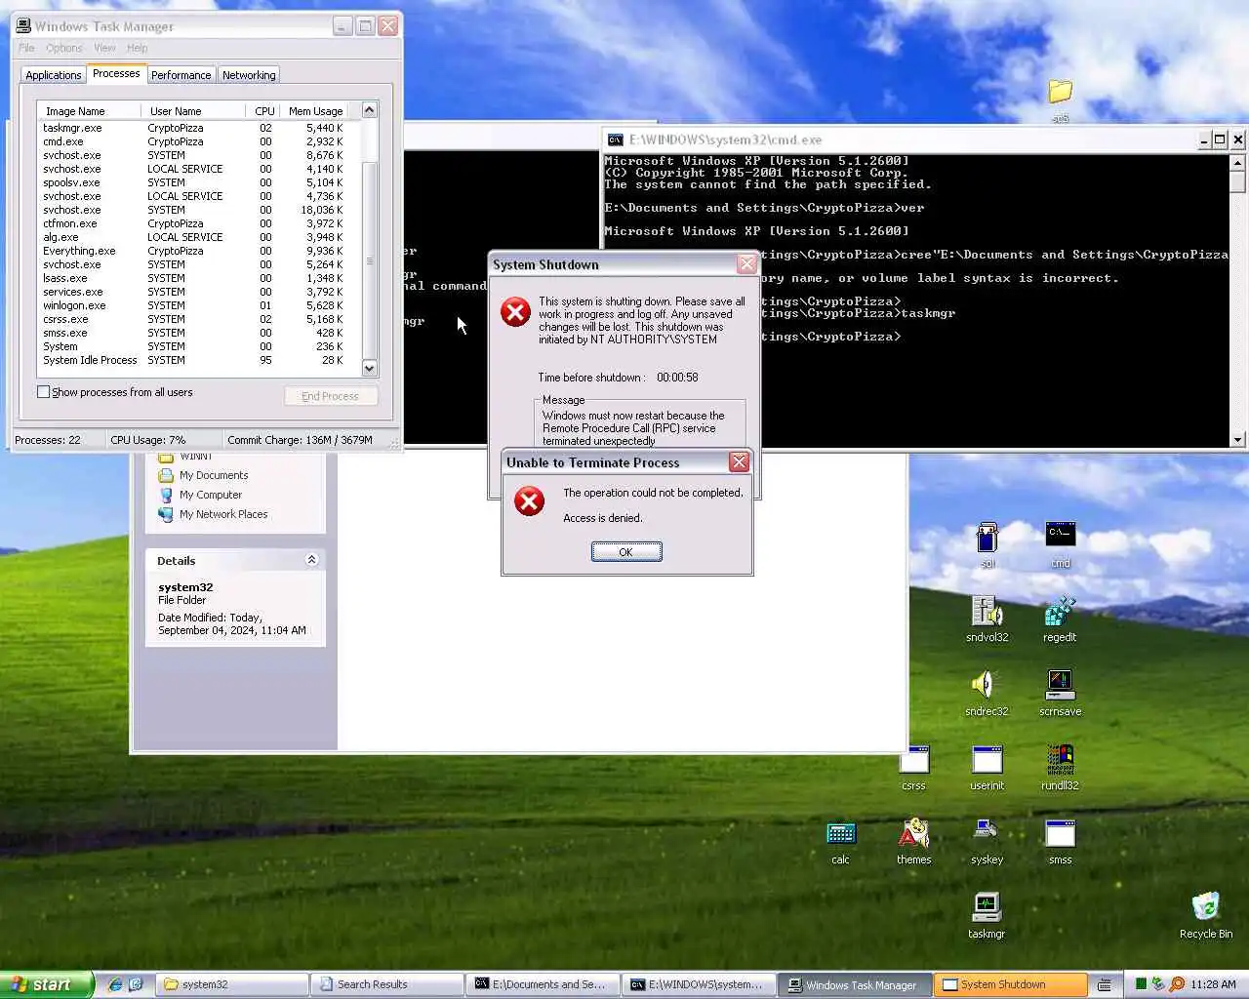Click OK in Unable to Terminate Process dialog
This screenshot has height=999, width=1249.
point(626,552)
